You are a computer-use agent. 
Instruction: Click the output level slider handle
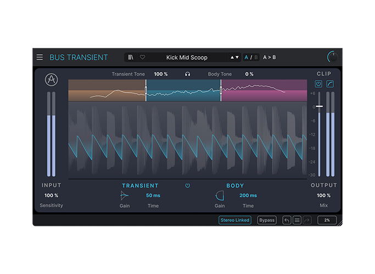[319, 106]
